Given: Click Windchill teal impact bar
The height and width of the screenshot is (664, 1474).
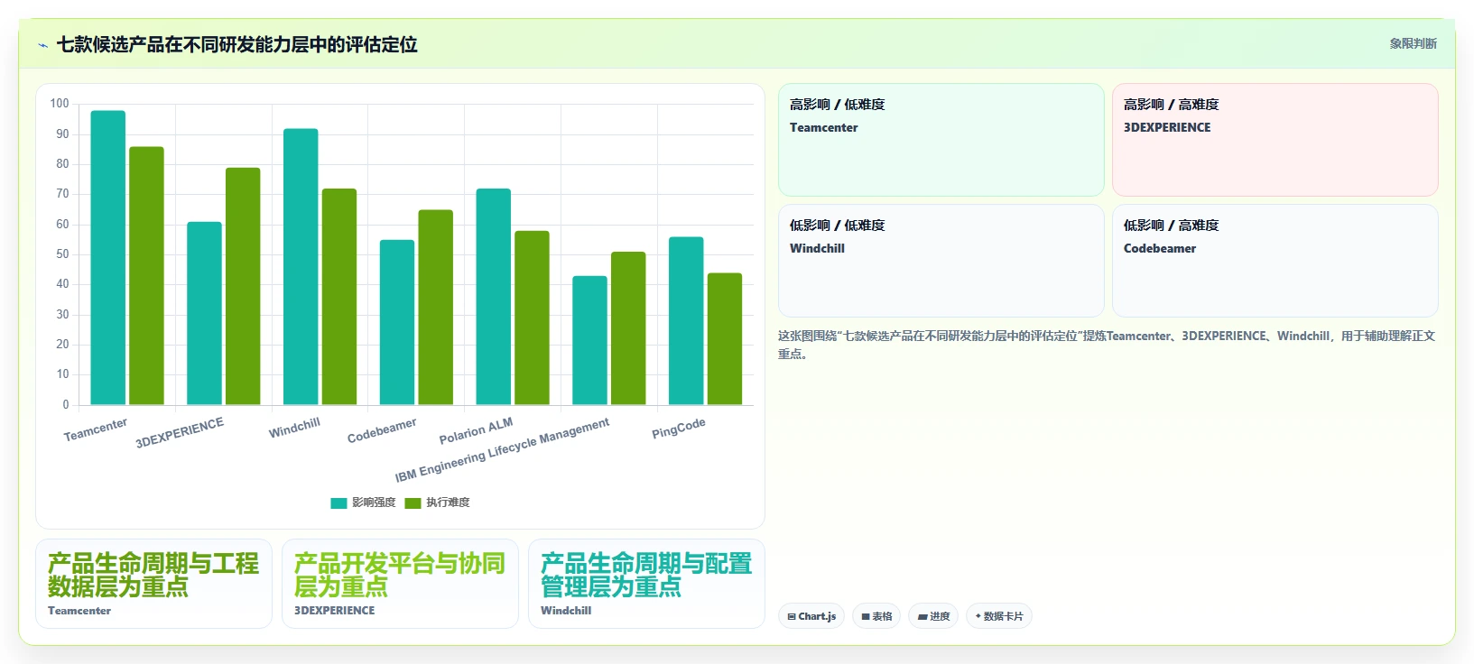Looking at the screenshot, I should [x=301, y=267].
